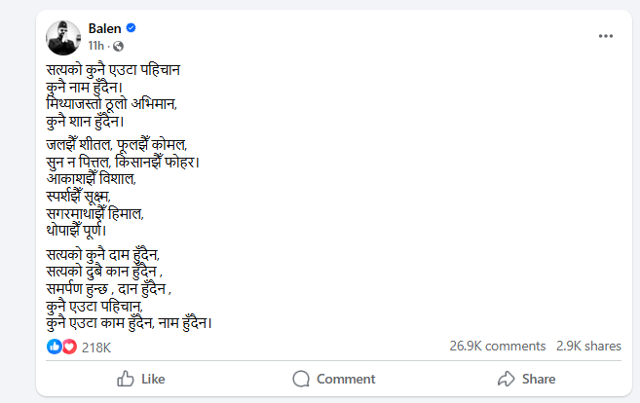Open the three-dot post options menu

pos(605,36)
